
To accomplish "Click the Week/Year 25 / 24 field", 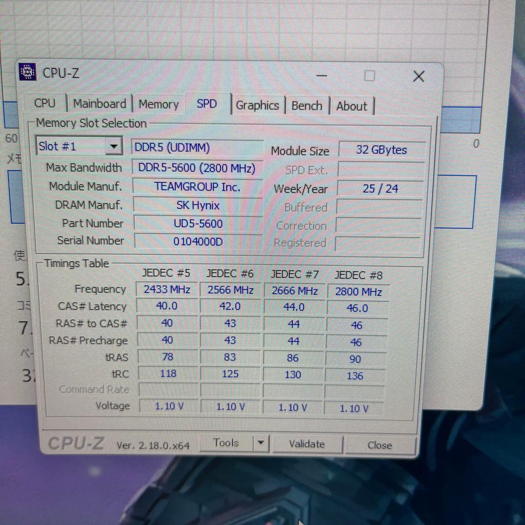I will pos(380,189).
